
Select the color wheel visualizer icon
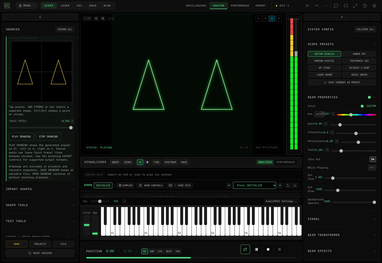pyautogui.click(x=147, y=162)
